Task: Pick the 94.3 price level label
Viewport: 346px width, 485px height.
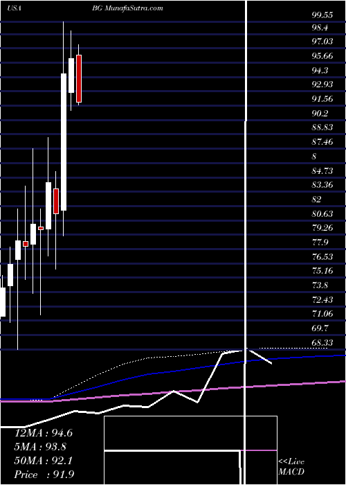Action: coord(320,70)
